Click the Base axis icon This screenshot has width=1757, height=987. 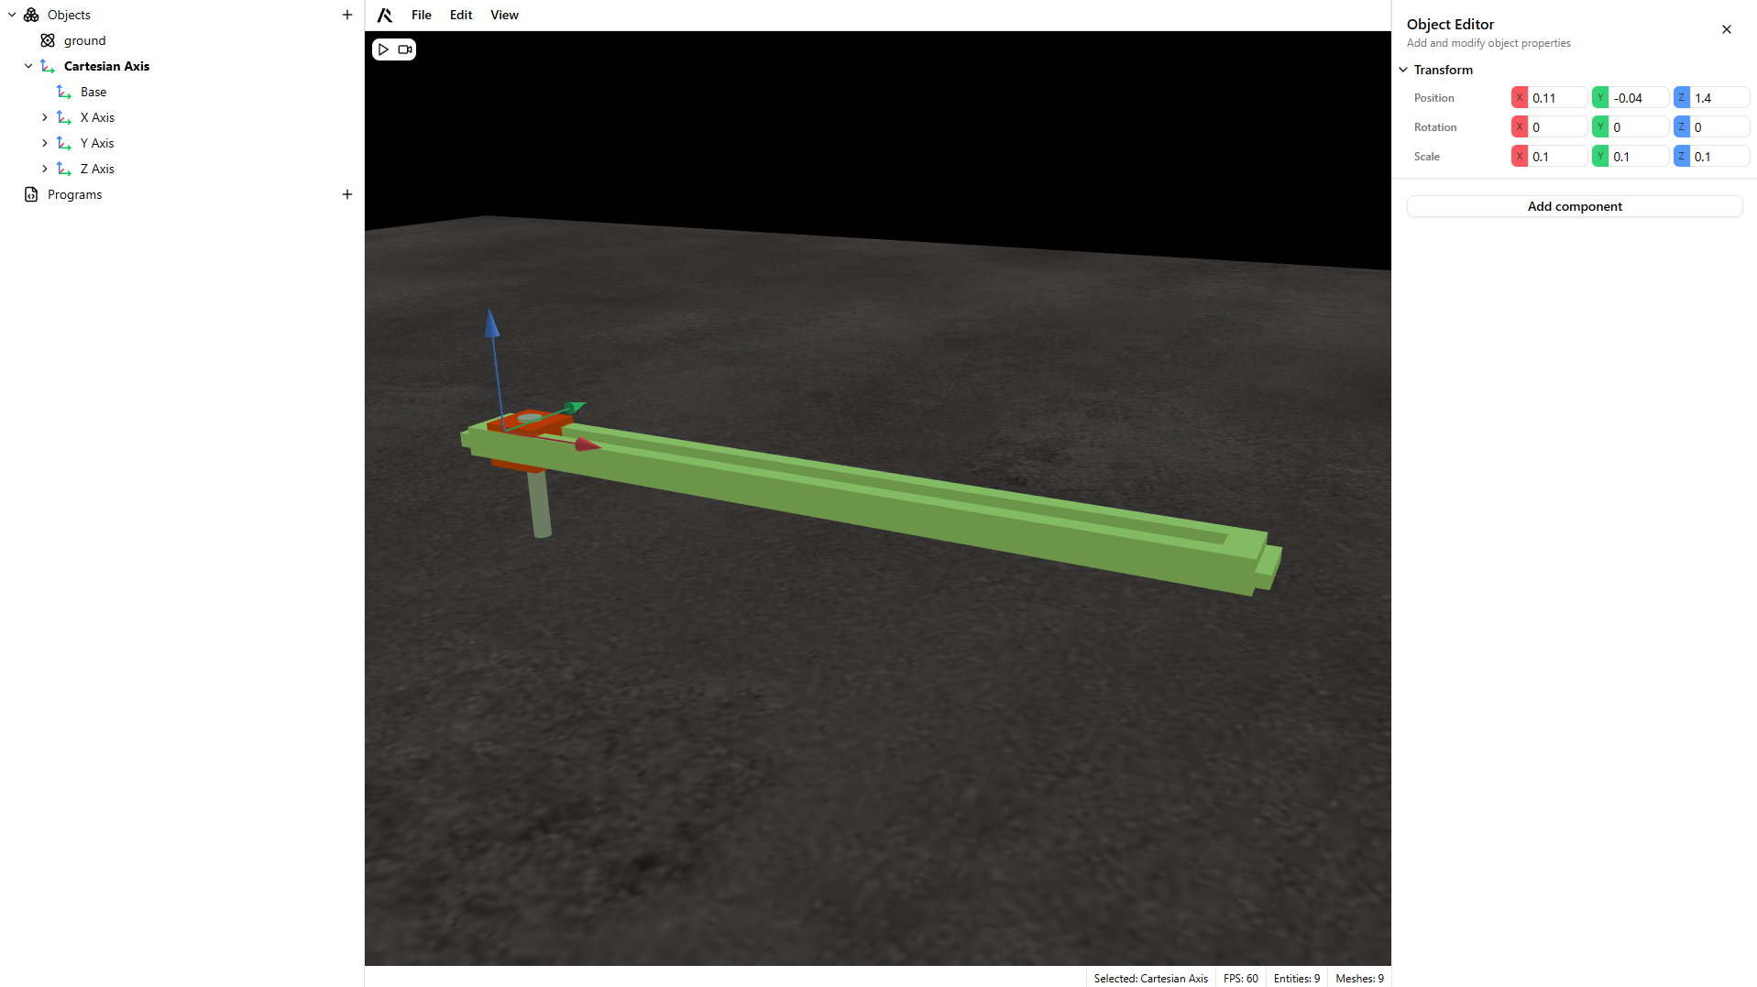tap(64, 92)
